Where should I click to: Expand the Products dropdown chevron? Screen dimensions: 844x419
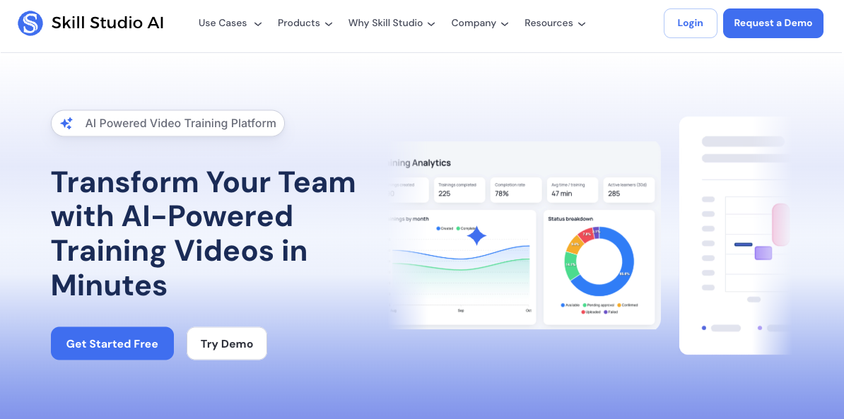click(x=329, y=23)
